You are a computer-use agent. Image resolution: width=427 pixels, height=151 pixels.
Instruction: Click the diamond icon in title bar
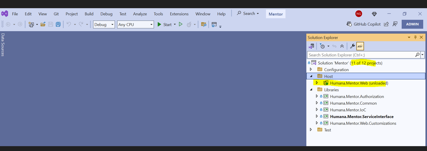tap(374, 14)
